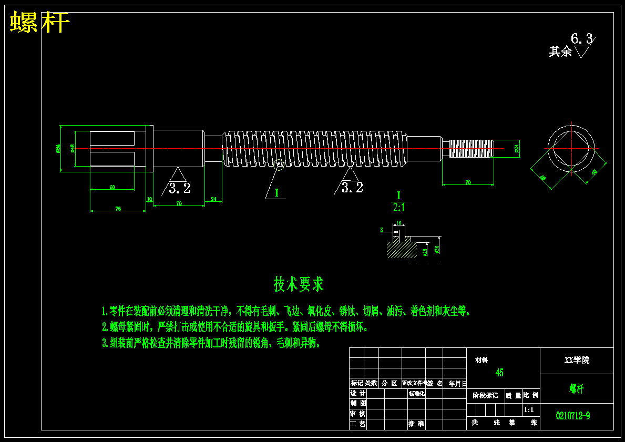625x442 pixels.
Task: Select the 技术要求 heading
Action: pos(299,284)
